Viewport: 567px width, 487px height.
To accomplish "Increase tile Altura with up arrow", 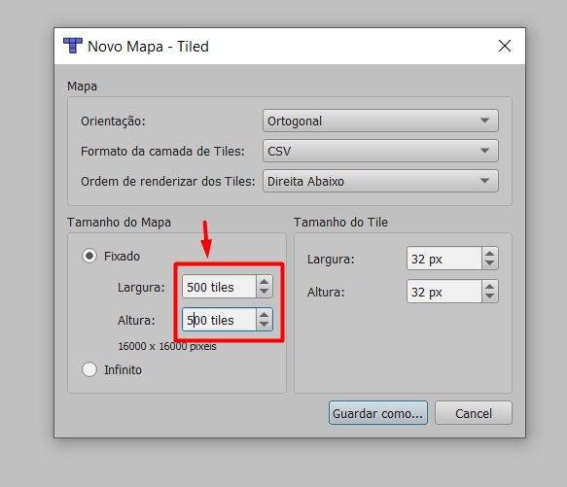I will [490, 286].
